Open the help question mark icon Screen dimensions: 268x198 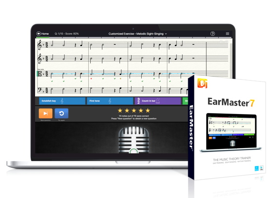212,33
